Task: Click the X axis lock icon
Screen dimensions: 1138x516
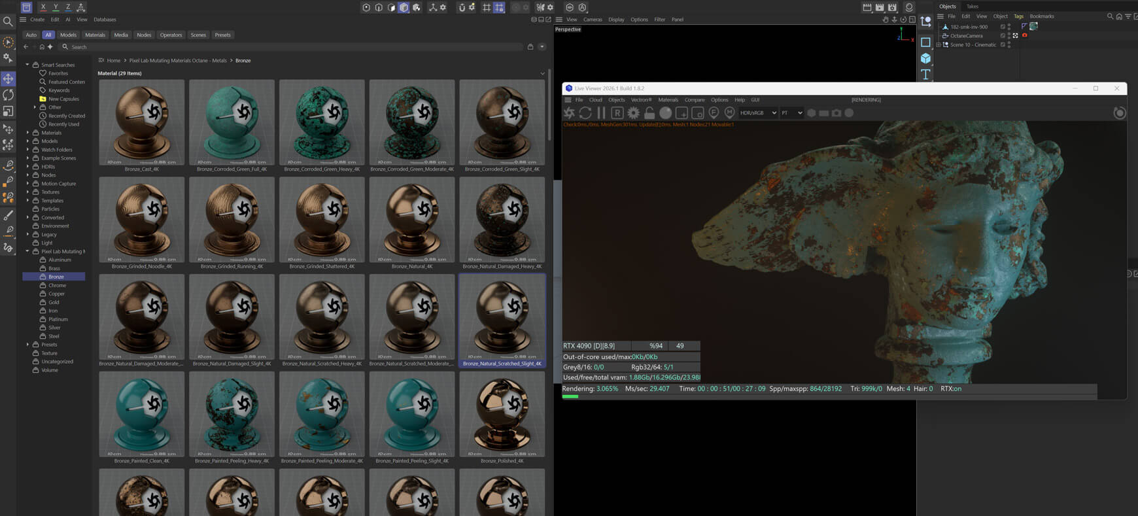Action: 43,7
